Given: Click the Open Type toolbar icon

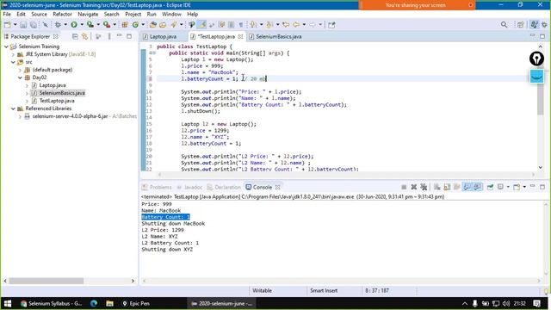Looking at the screenshot, I should click(x=153, y=25).
